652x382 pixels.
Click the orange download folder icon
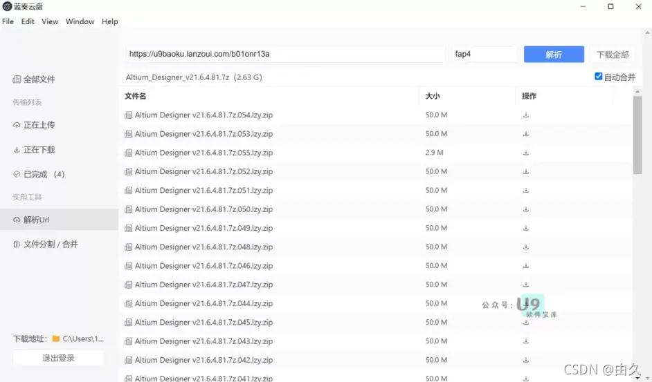(56, 338)
